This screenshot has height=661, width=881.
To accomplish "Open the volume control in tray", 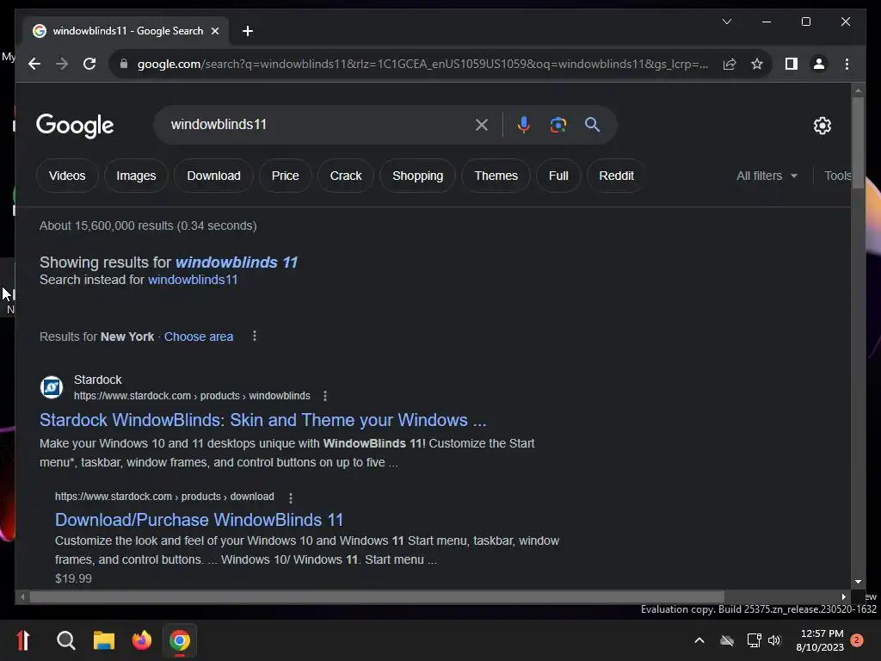I will 774,640.
